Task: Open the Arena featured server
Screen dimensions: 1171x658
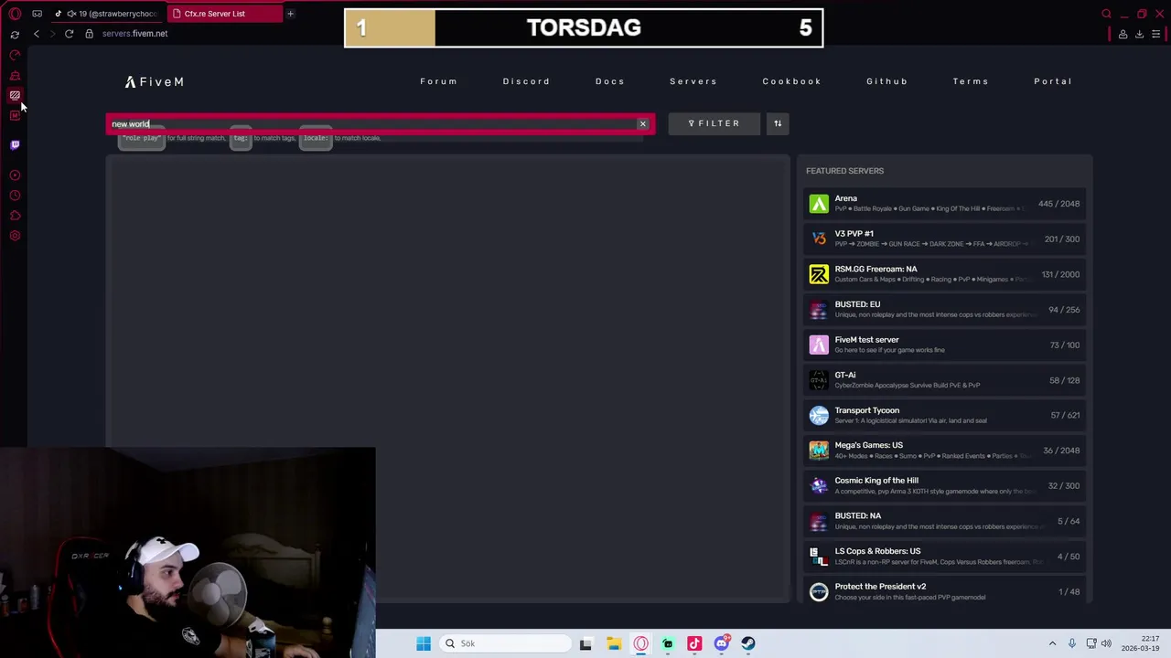Action: (945, 204)
